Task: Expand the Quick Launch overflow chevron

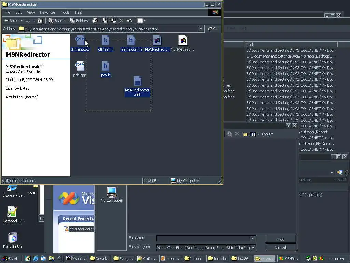Action: click(59, 258)
